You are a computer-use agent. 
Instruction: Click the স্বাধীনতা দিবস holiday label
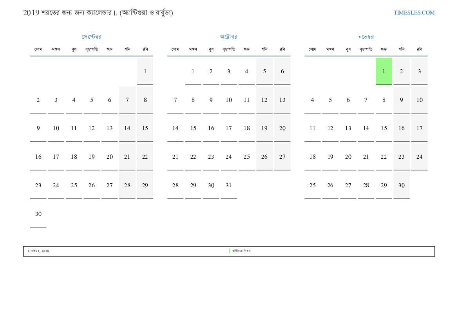coord(241,251)
